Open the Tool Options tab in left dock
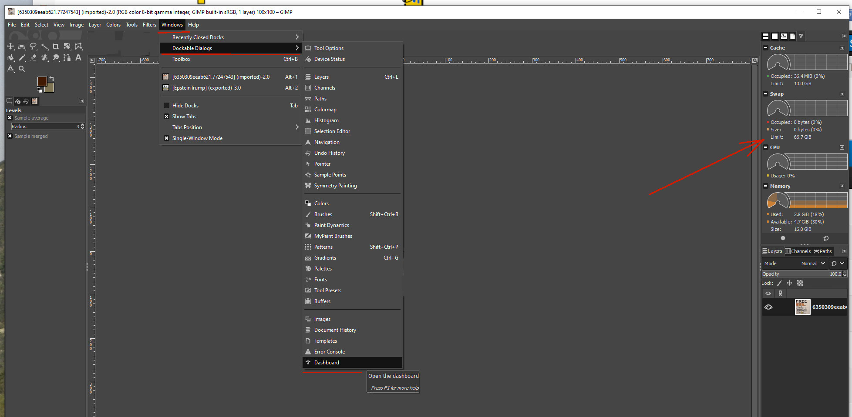Screen dimensions: 852x417 [10, 101]
